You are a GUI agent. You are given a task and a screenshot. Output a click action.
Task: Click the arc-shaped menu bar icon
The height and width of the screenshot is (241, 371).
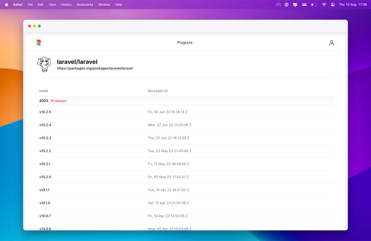(278, 5)
